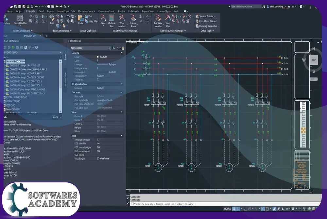Click the workspace switching gear icon
Screen dimensions: 327x219
pos(293,209)
